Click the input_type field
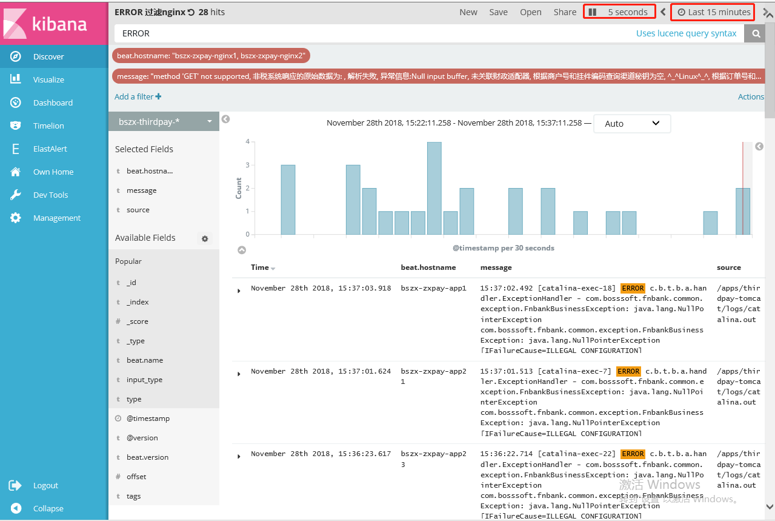This screenshot has height=521, width=775. tap(144, 380)
